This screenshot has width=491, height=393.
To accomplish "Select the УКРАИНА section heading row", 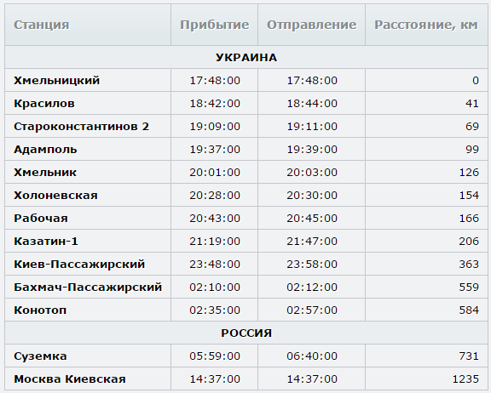I will 246,58.
